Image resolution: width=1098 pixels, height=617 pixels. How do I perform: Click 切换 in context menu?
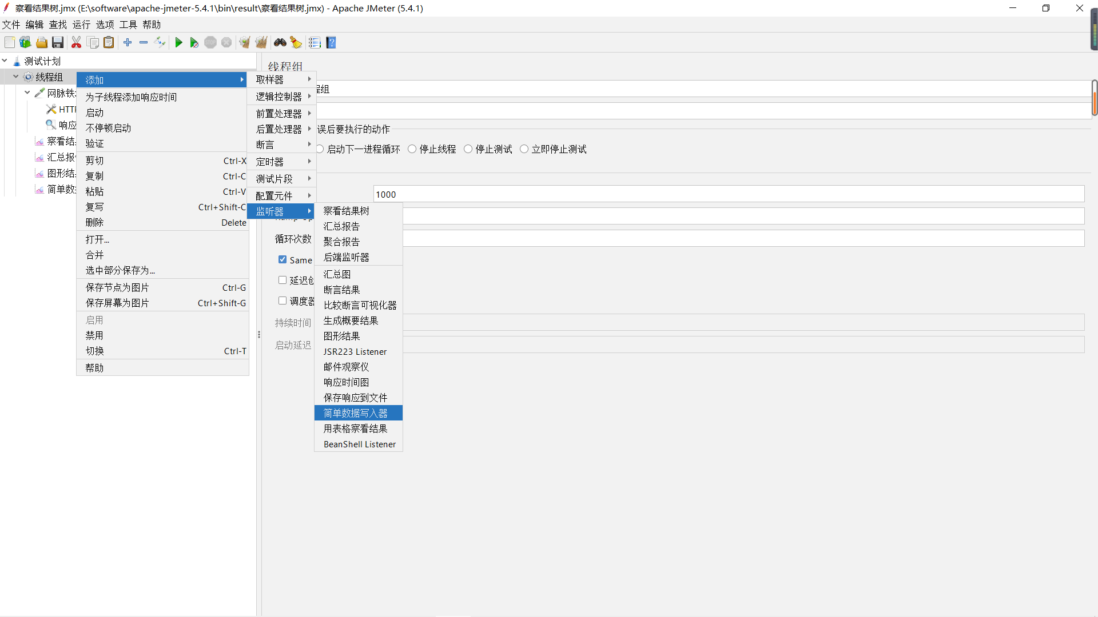pyautogui.click(x=162, y=351)
